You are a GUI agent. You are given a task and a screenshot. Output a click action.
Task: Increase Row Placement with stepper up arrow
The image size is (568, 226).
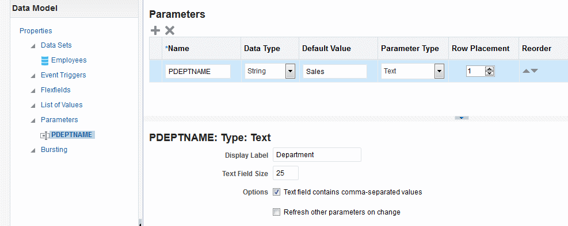tap(490, 69)
